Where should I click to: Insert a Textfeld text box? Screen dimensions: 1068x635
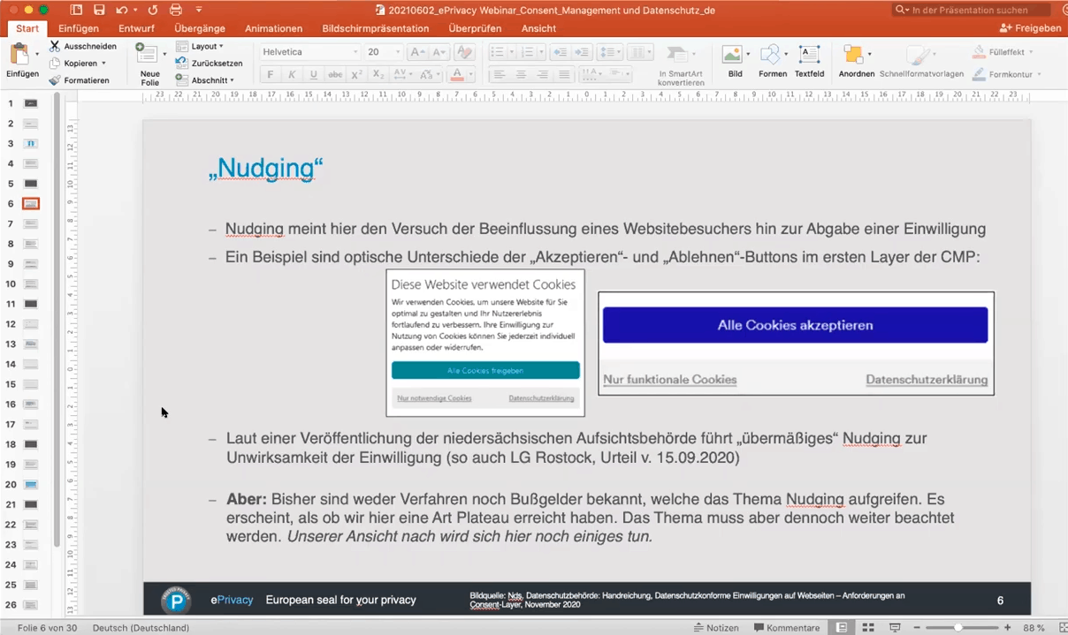809,60
